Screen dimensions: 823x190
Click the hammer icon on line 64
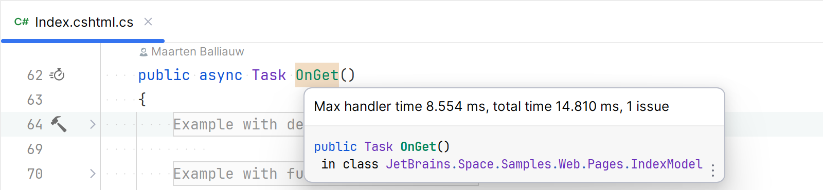[x=59, y=124]
